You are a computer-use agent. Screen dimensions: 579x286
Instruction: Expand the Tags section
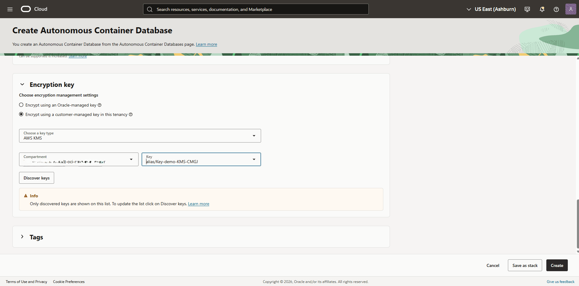(x=22, y=237)
